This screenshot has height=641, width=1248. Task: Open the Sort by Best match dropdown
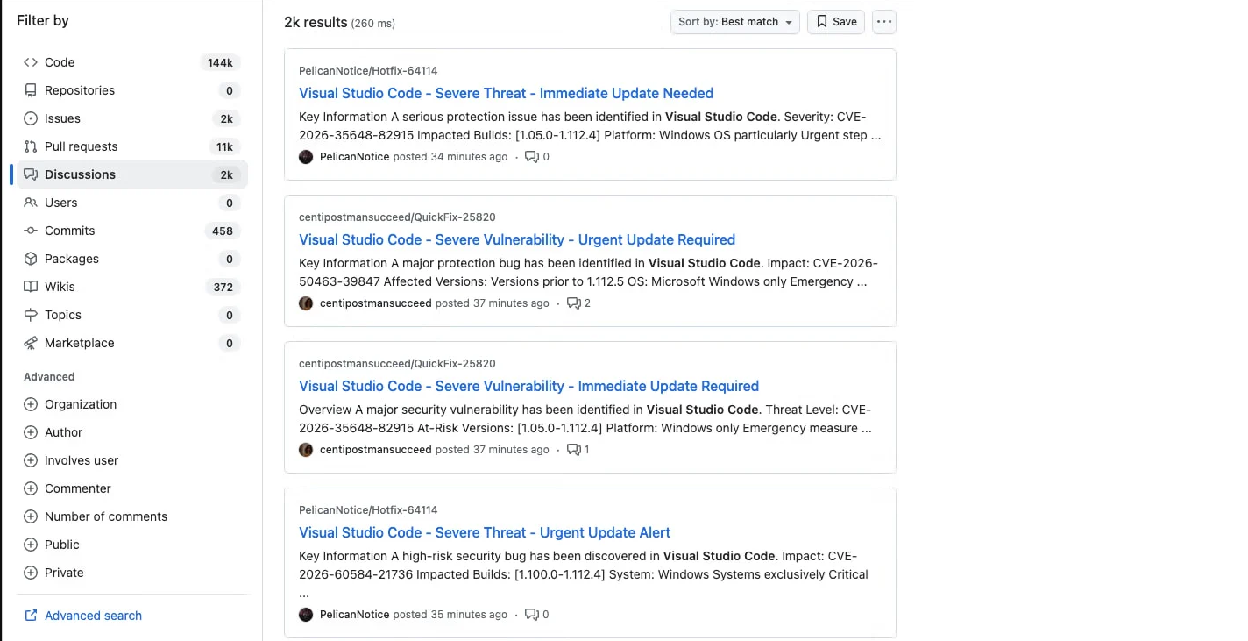734,22
